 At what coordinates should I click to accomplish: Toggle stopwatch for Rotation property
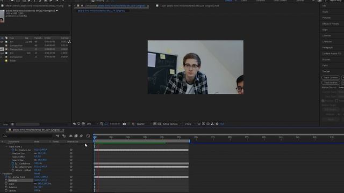pos(6,187)
